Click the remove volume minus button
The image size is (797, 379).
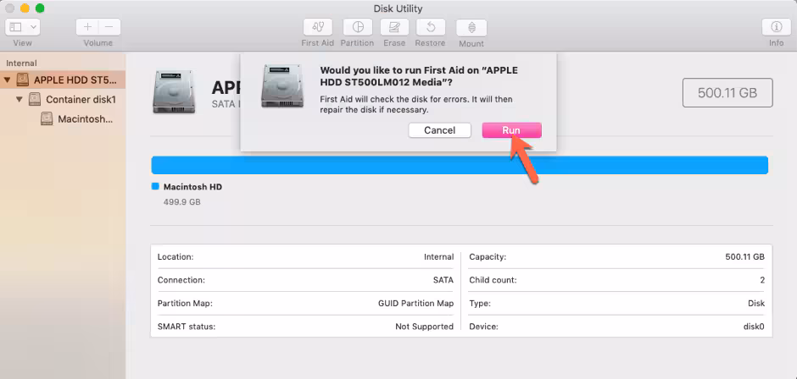pos(109,27)
